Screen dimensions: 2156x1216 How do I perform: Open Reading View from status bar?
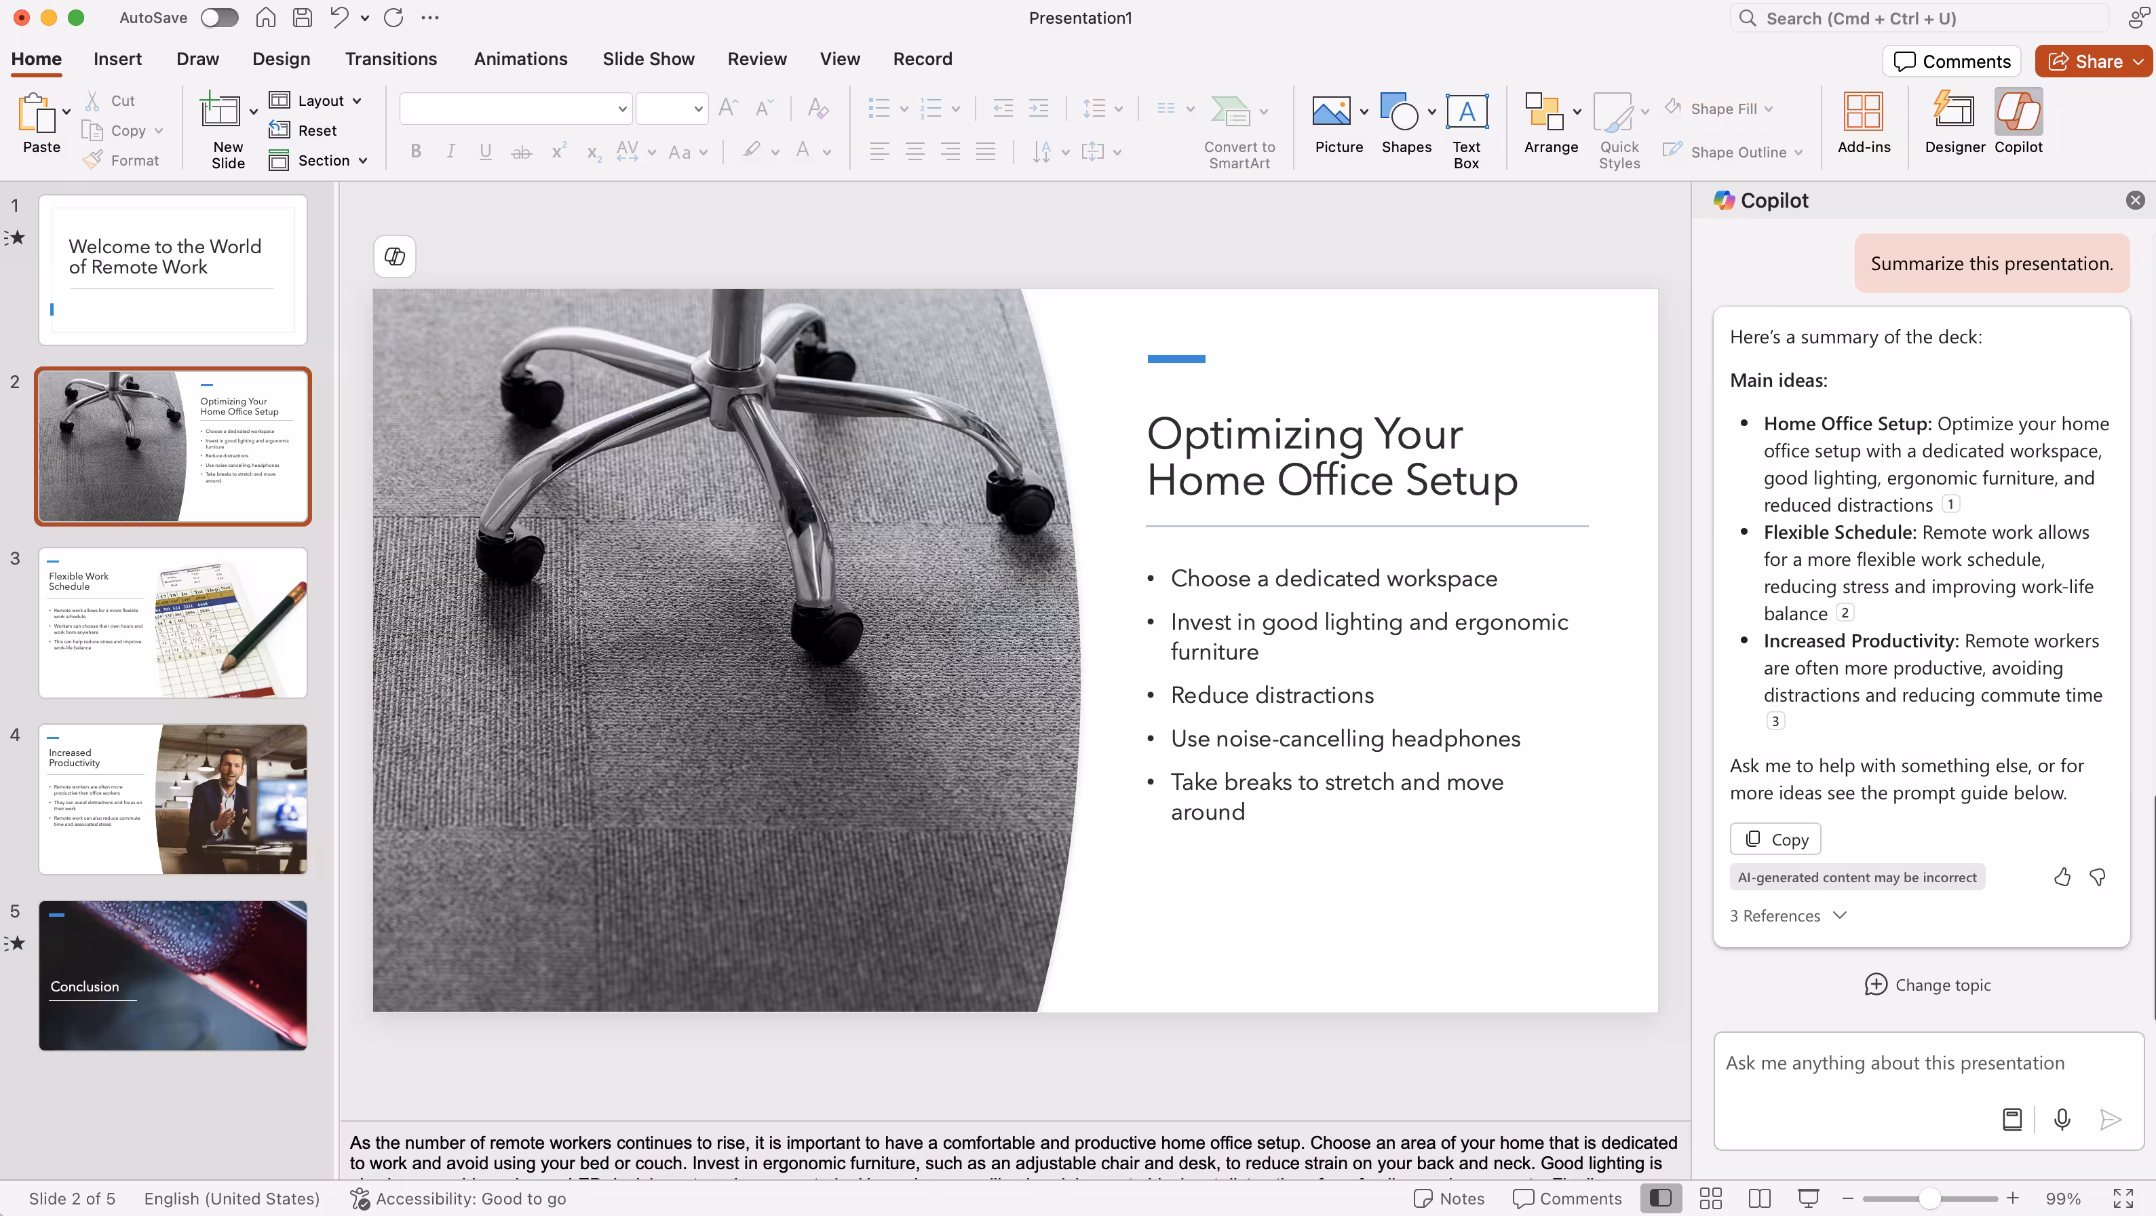(x=1759, y=1198)
